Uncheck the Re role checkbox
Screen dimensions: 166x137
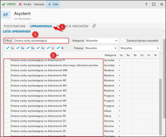(x=28, y=48)
